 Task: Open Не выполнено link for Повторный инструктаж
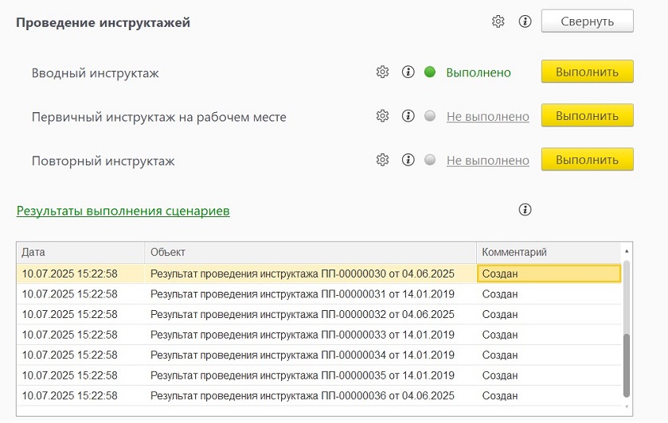pyautogui.click(x=488, y=161)
